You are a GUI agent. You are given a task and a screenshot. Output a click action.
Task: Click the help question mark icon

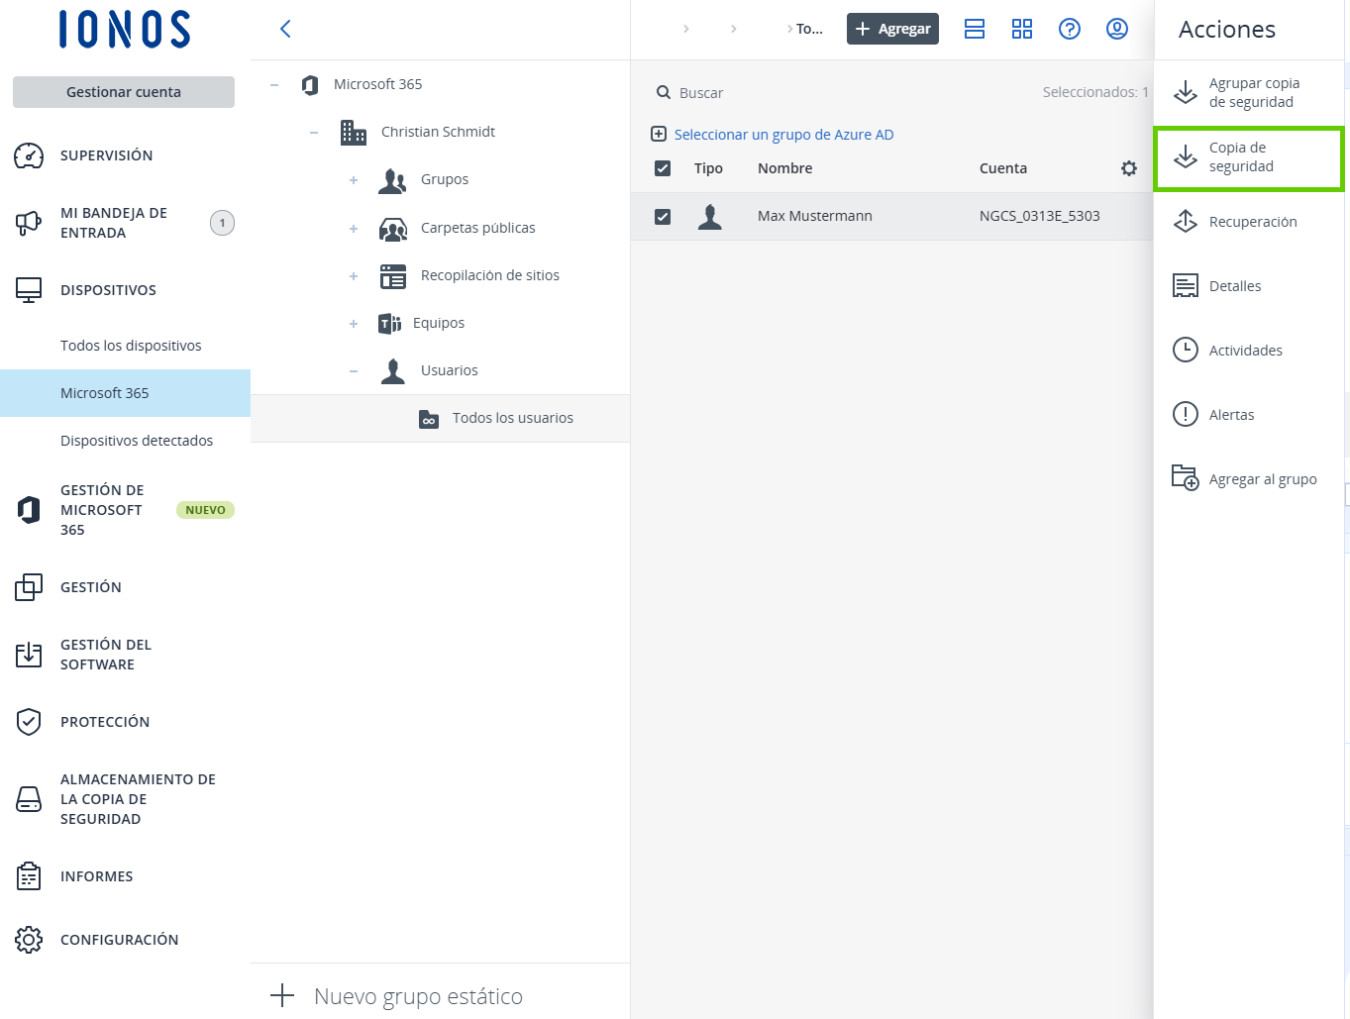point(1069,29)
